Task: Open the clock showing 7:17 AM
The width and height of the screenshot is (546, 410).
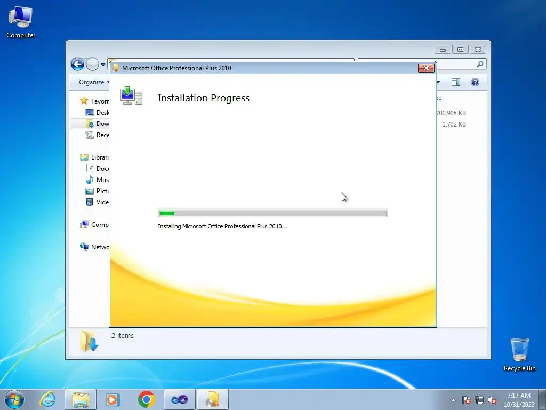Action: (518, 399)
